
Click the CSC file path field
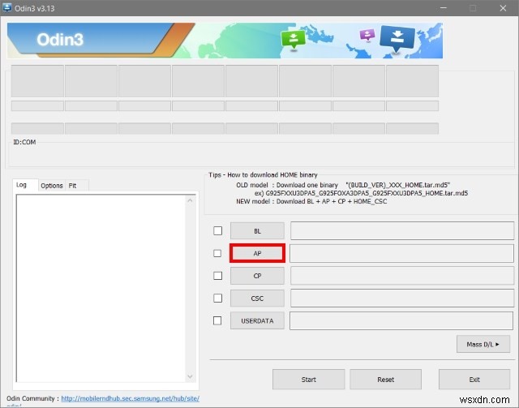[x=402, y=298]
